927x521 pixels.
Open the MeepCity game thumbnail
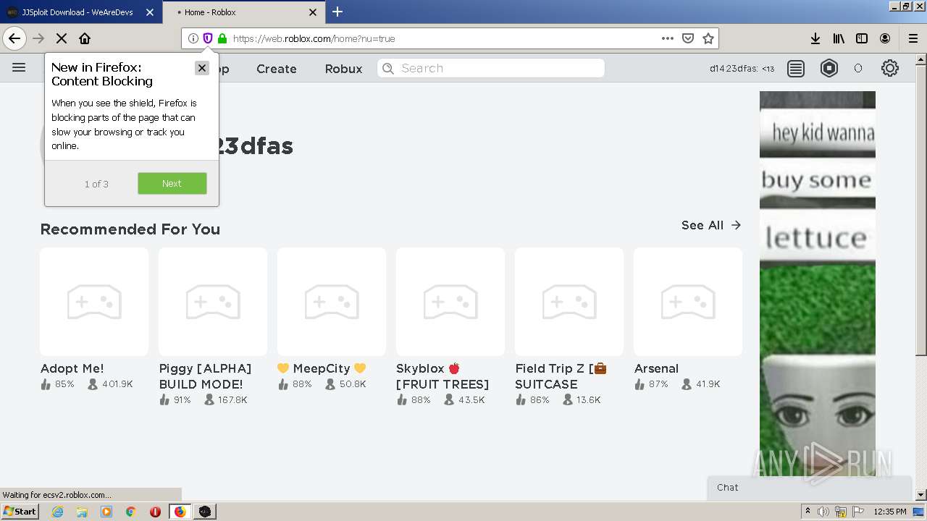click(x=332, y=302)
